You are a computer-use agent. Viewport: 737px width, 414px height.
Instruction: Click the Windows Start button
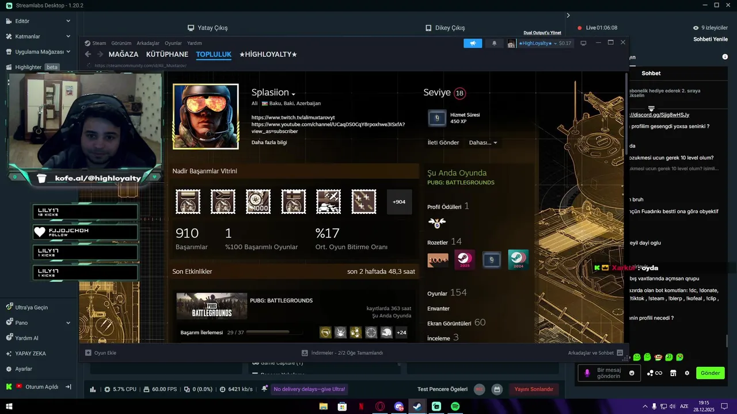pos(9,407)
